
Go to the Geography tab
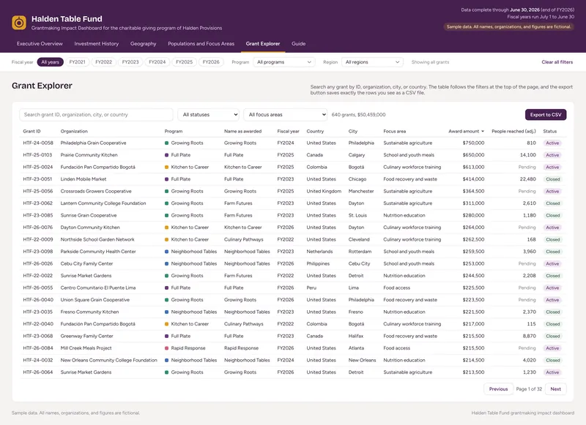tap(143, 44)
